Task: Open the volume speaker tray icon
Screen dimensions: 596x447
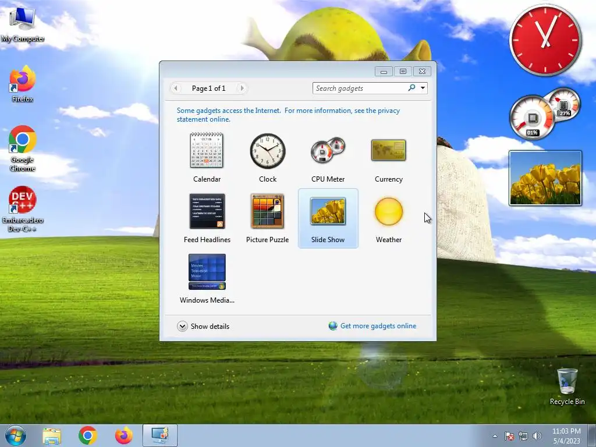Action: (537, 436)
